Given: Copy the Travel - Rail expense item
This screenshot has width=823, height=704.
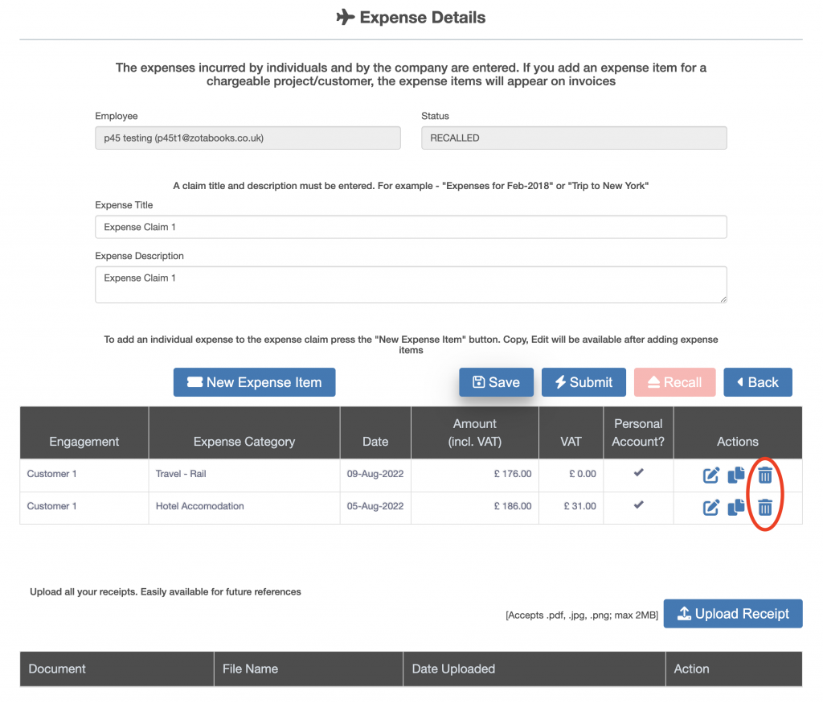Looking at the screenshot, I should pyautogui.click(x=736, y=476).
